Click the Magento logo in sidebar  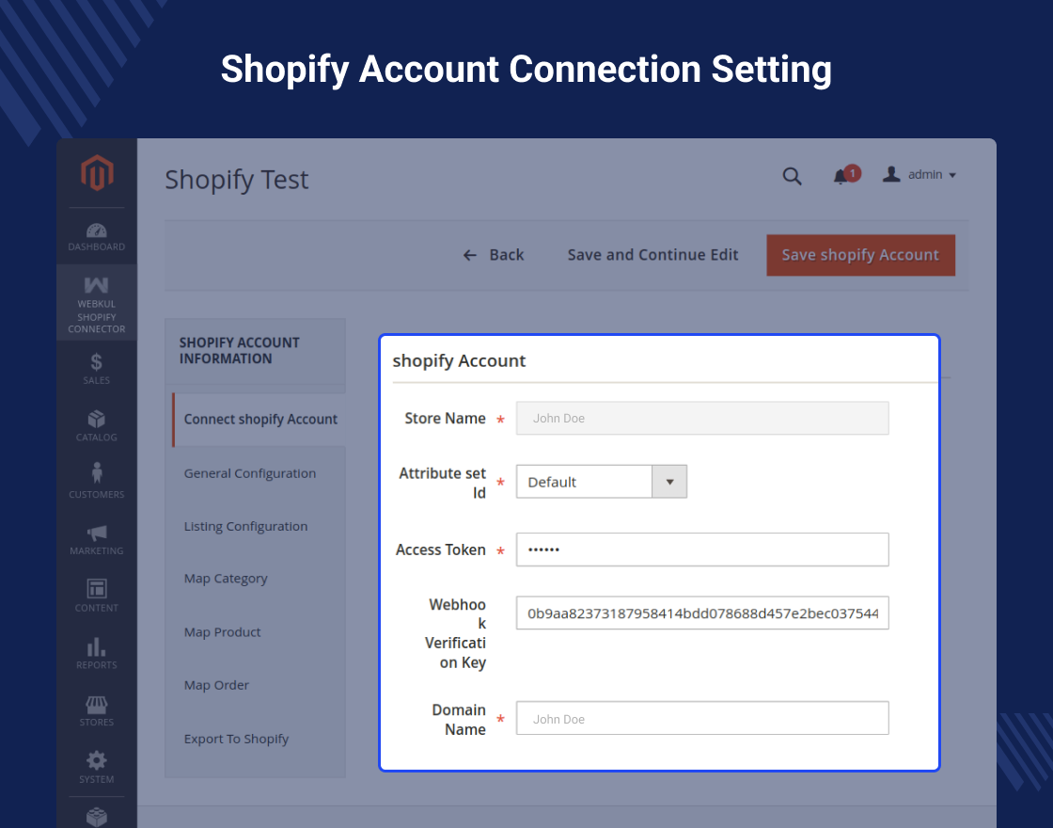click(97, 173)
